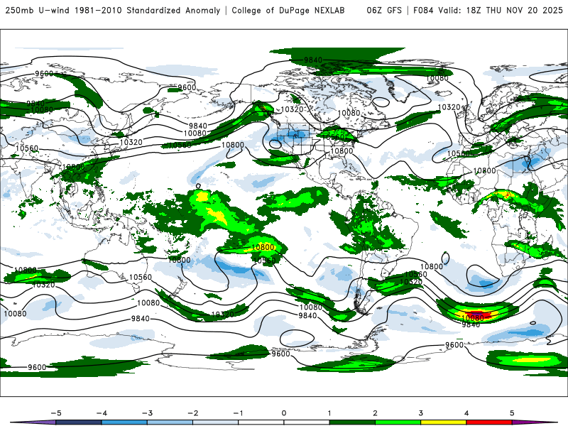Screen dimensions: 568x426
Task: Click the "1" colorbar tick label
Action: (x=329, y=413)
